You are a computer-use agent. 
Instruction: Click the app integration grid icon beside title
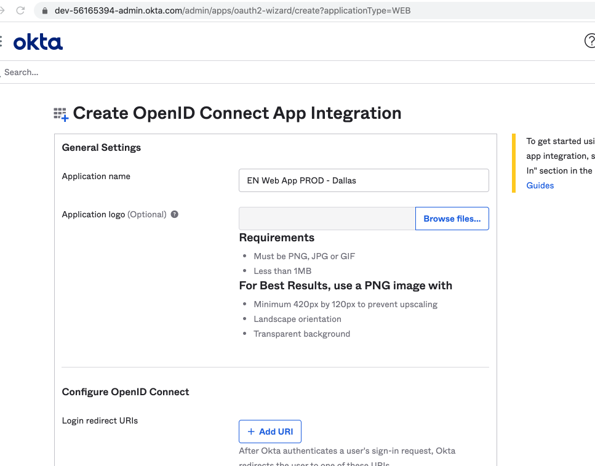click(61, 114)
